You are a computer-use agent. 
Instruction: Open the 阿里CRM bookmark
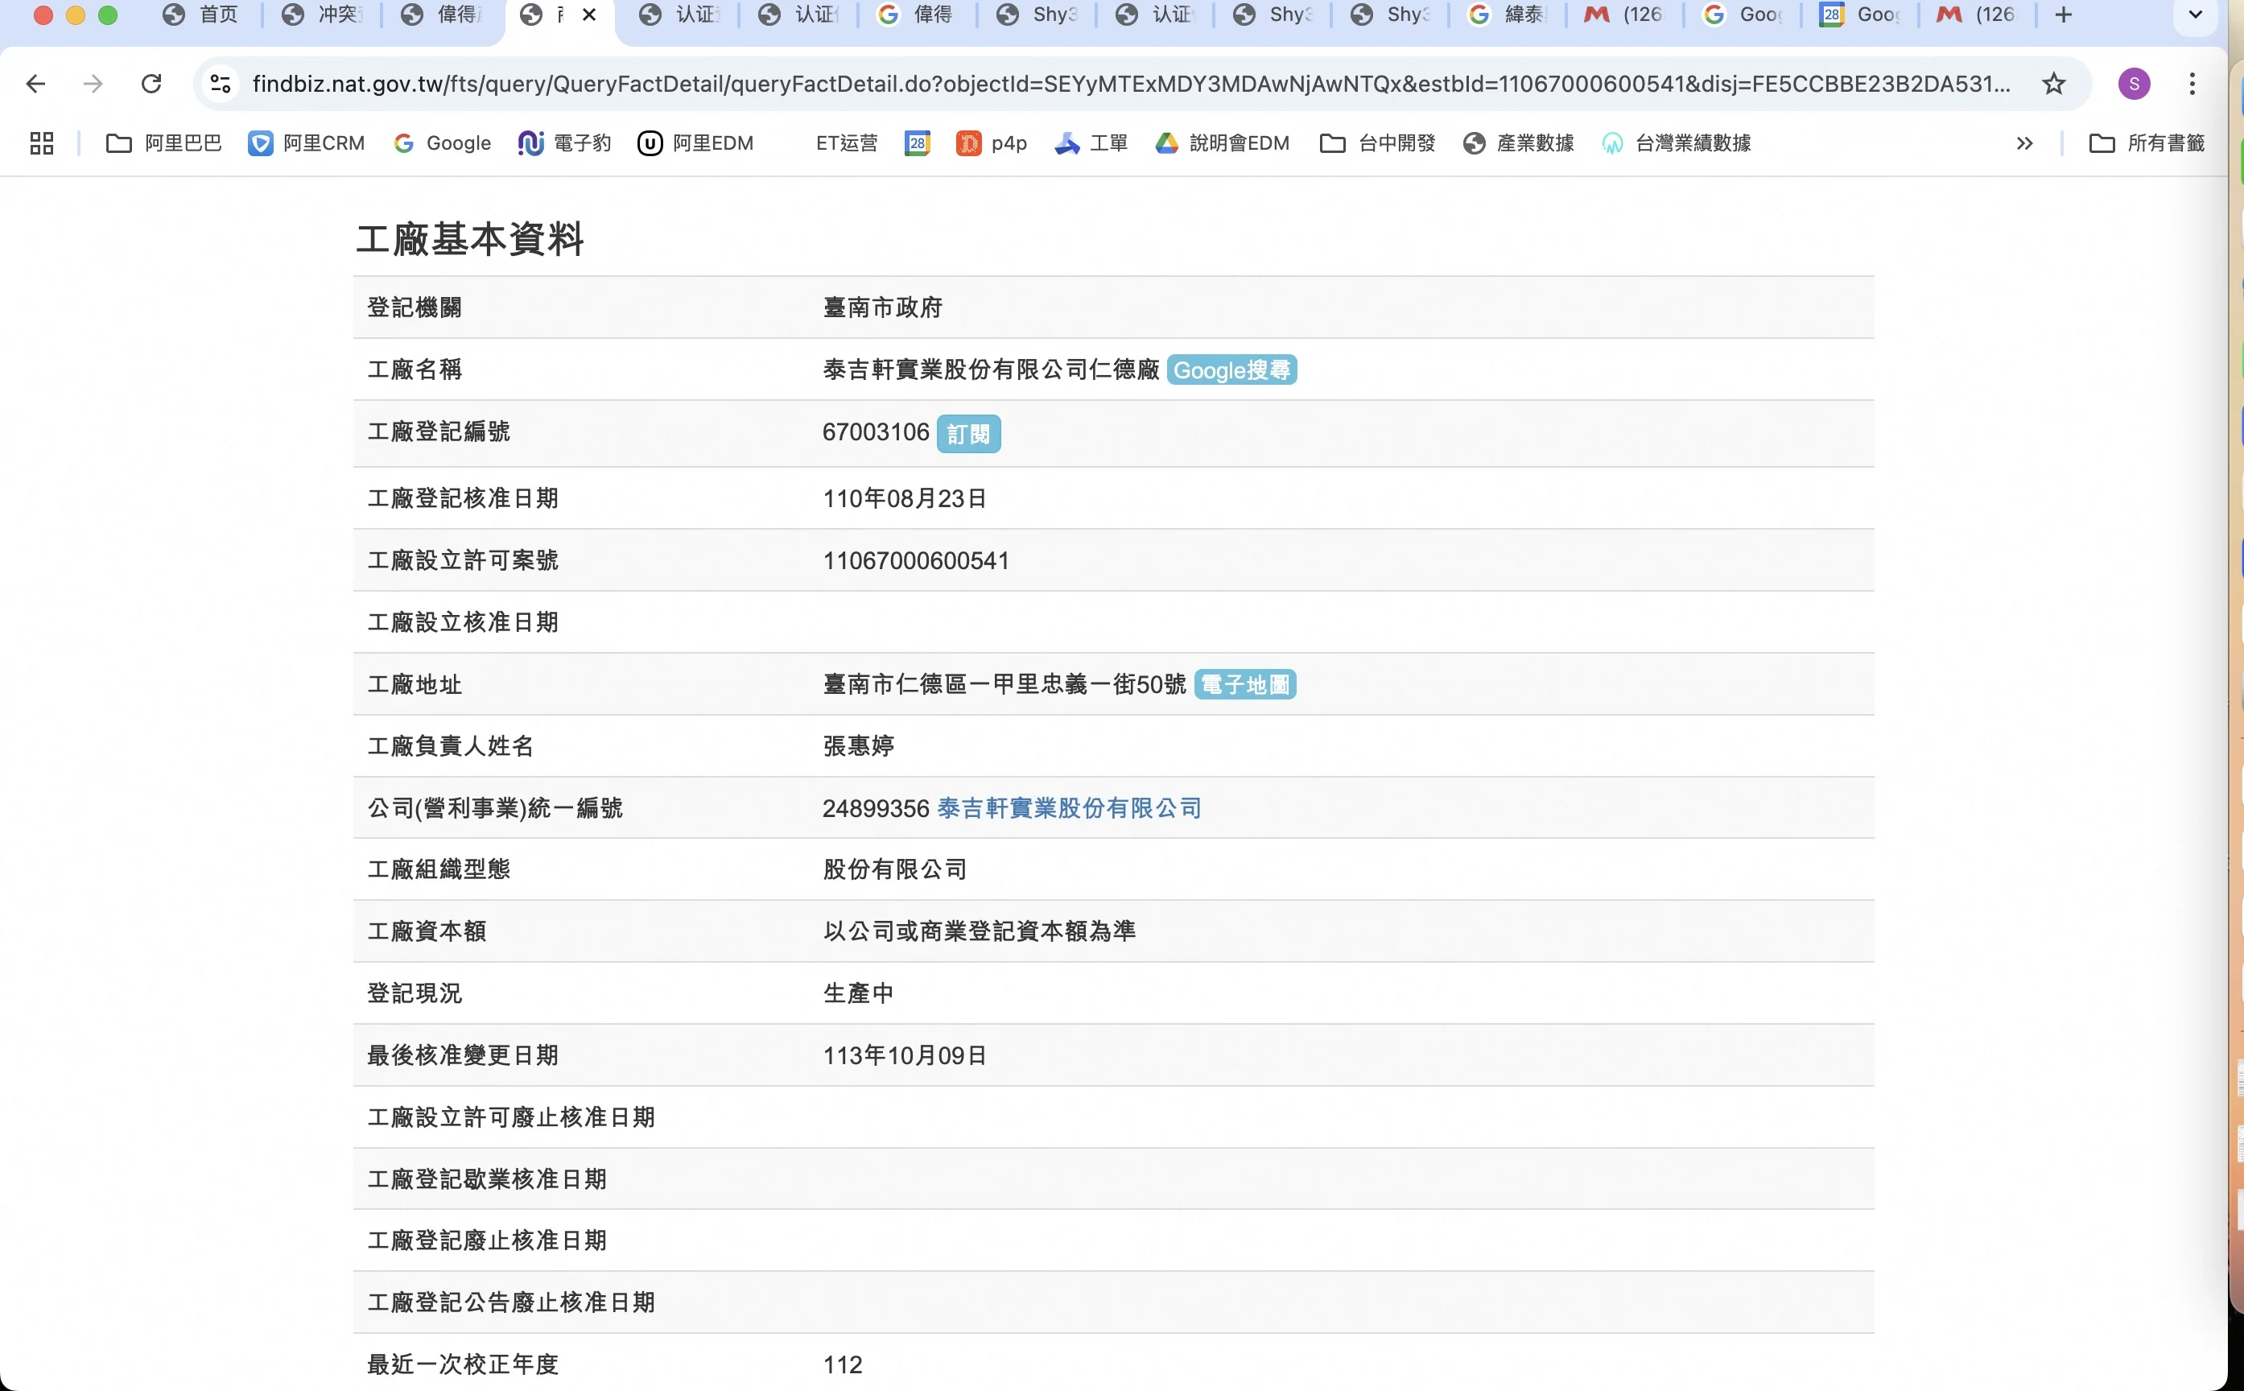306,142
